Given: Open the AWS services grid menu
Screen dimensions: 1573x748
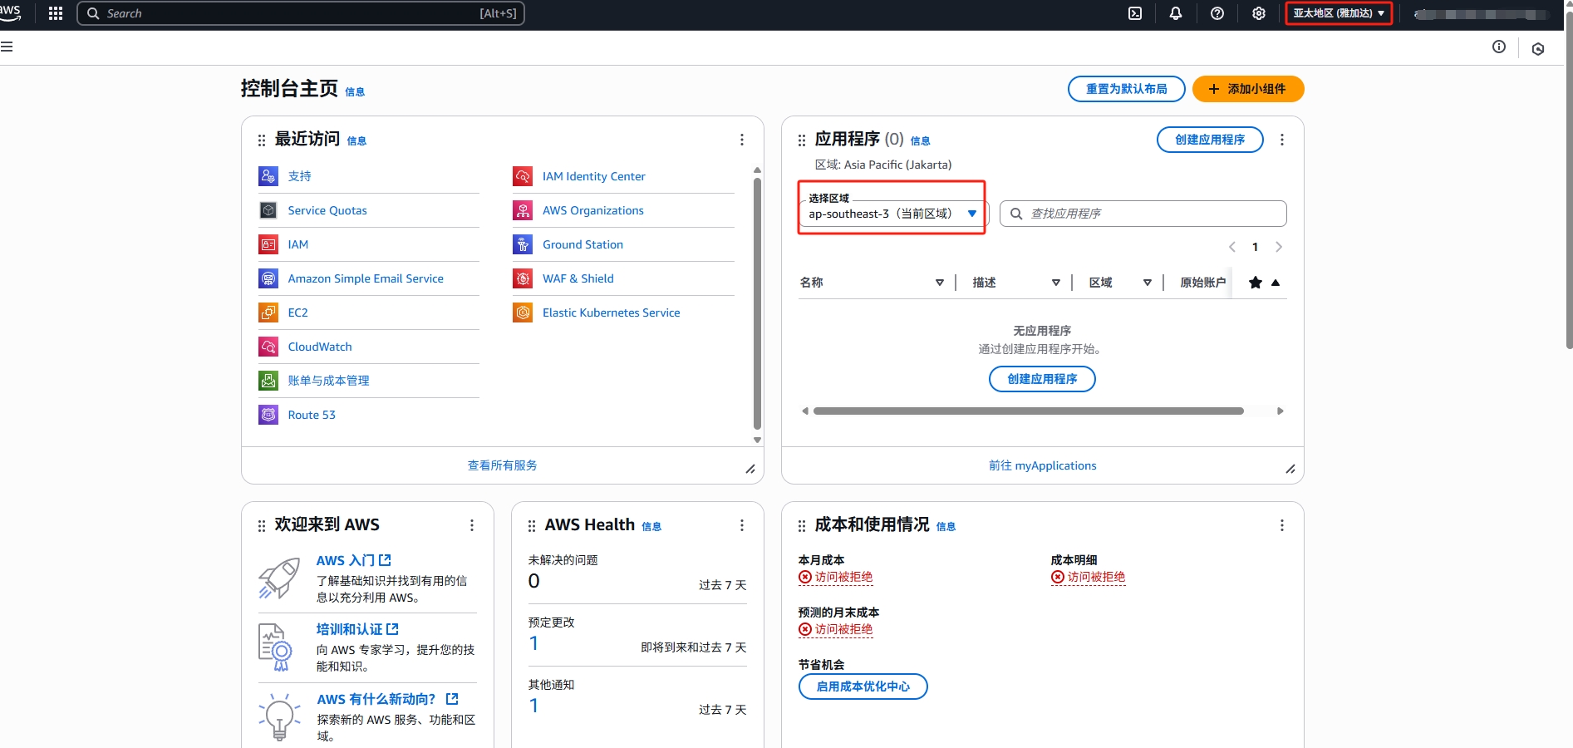Looking at the screenshot, I should [56, 13].
